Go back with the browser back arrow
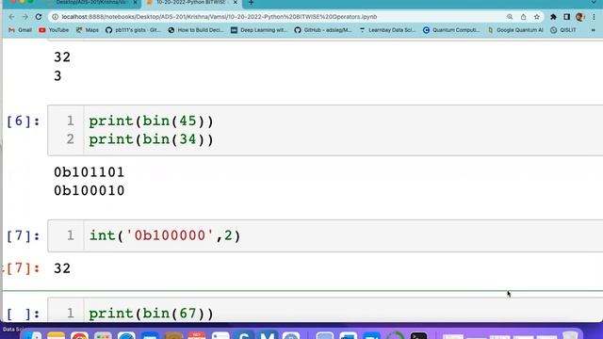The width and height of the screenshot is (603, 339). [x=11, y=17]
